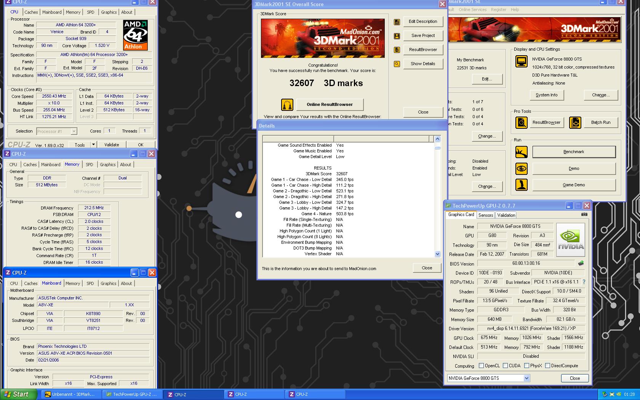The height and width of the screenshot is (400, 640).
Task: Click the BIOS save icon in GPU-Z
Action: 581,263
